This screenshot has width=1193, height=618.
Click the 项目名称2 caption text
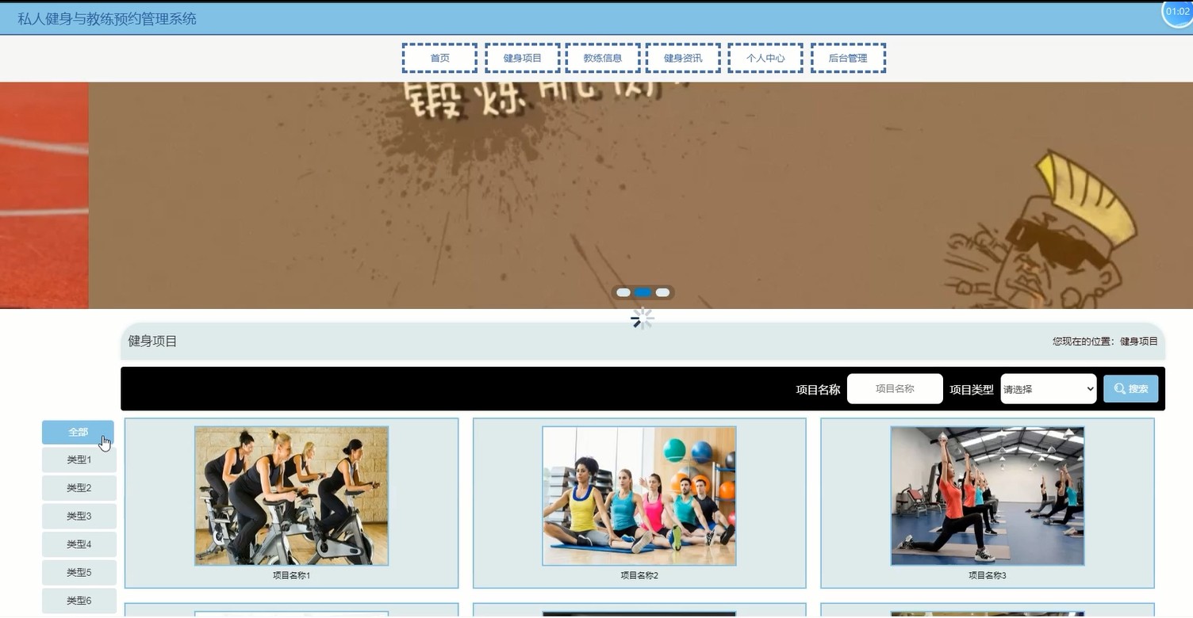click(639, 576)
